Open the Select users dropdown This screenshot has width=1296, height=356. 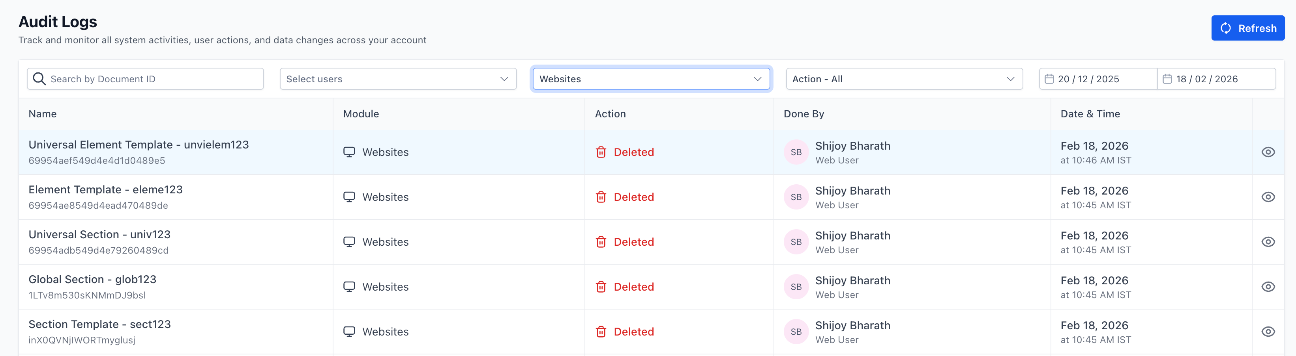[x=397, y=79]
